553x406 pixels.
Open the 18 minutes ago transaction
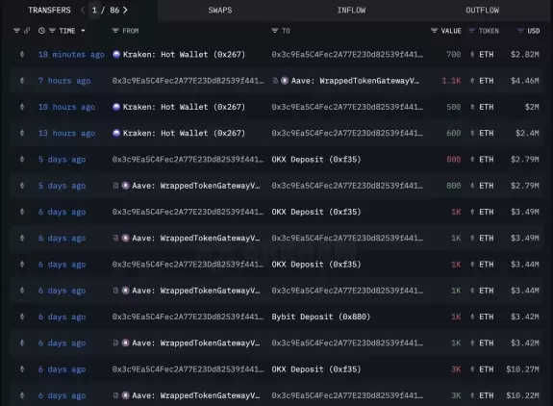tap(71, 54)
